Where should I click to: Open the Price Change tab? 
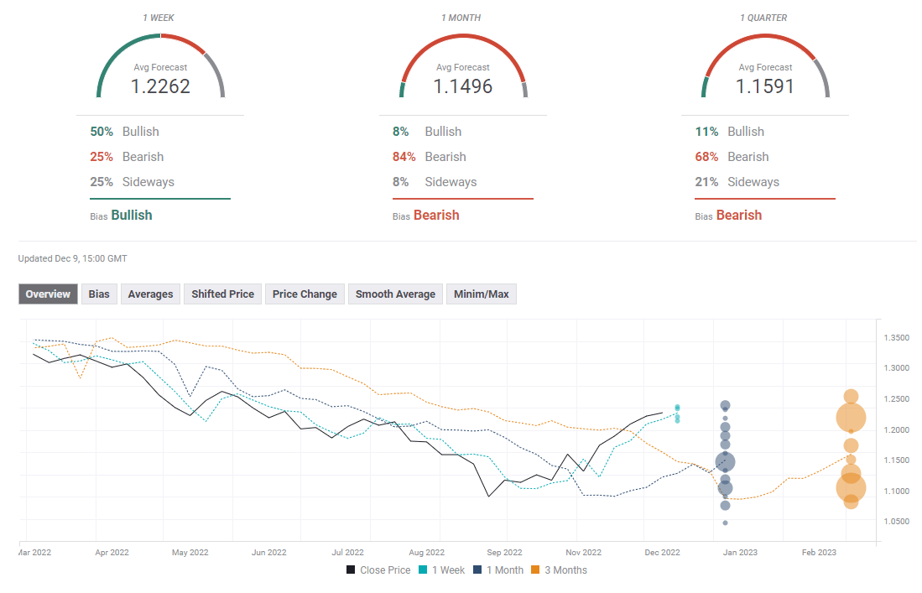[x=305, y=294]
